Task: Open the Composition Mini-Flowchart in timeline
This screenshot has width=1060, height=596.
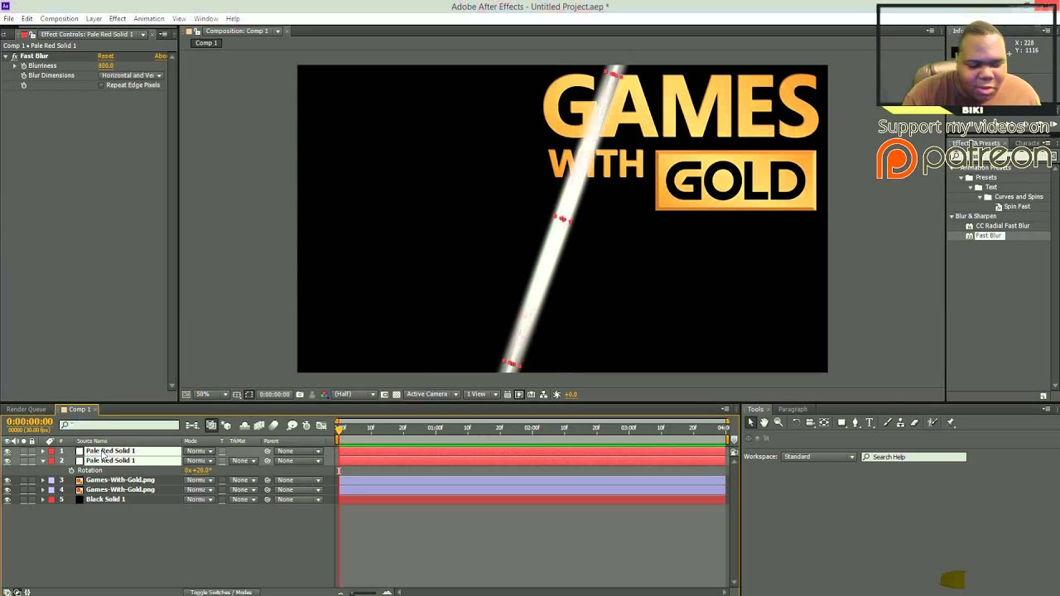Action: 192,425
